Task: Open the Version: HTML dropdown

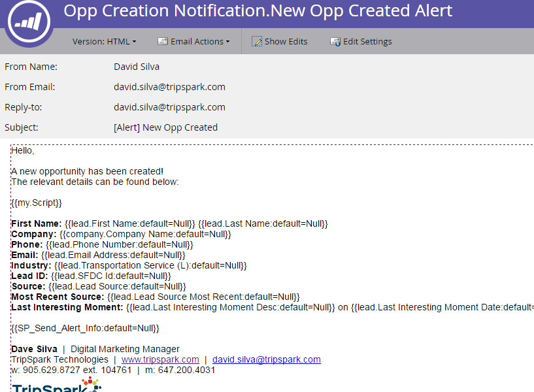Action: click(x=104, y=42)
